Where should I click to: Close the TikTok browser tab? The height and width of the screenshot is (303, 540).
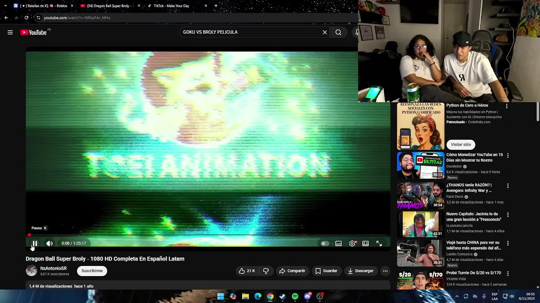pos(206,6)
